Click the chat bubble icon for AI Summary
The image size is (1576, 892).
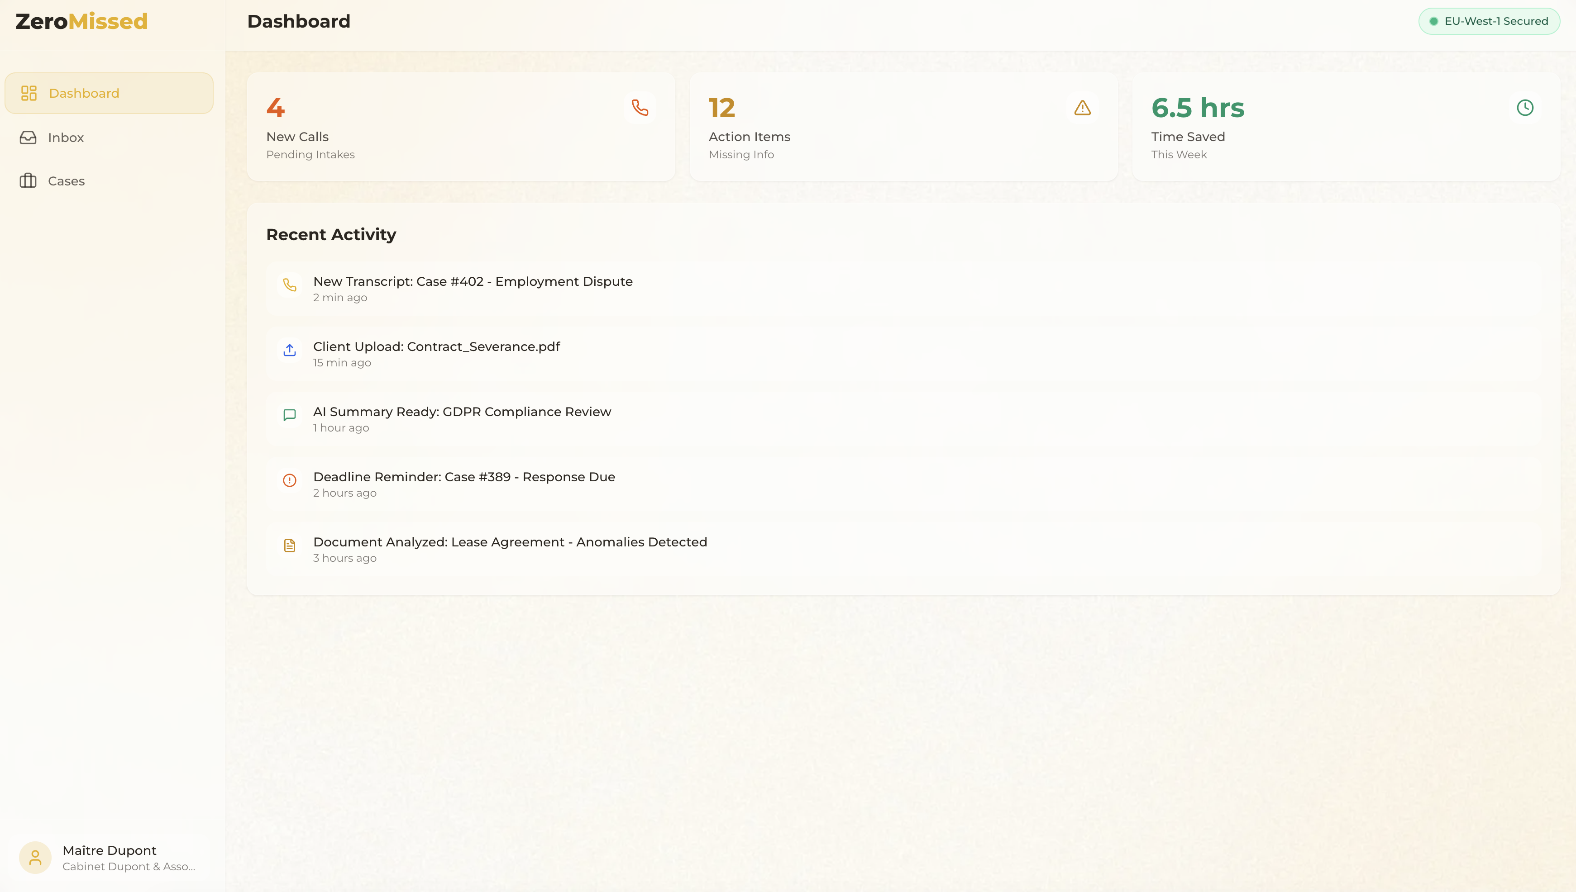click(x=289, y=415)
